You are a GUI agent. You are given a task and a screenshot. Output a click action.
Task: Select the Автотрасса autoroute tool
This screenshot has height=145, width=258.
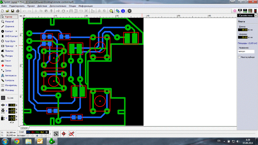coord(9,75)
